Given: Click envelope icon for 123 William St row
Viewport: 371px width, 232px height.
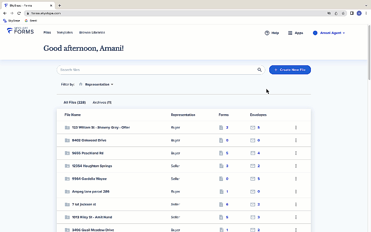Looking at the screenshot, I should pyautogui.click(x=252, y=128).
